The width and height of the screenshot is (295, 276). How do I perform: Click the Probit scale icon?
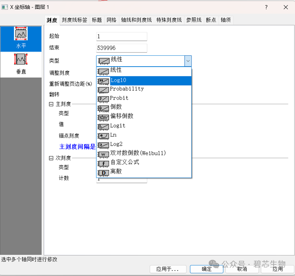click(x=103, y=99)
